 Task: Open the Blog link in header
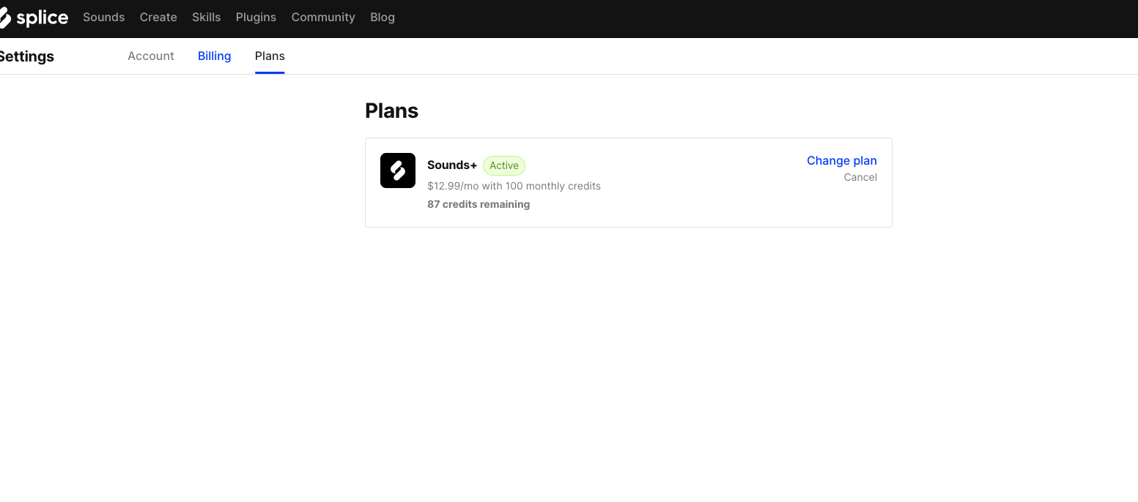pyautogui.click(x=383, y=17)
